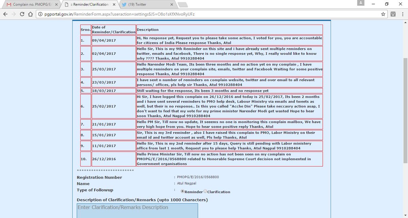
Task: Click the Chrome profile icon
Action: click(360, 3)
